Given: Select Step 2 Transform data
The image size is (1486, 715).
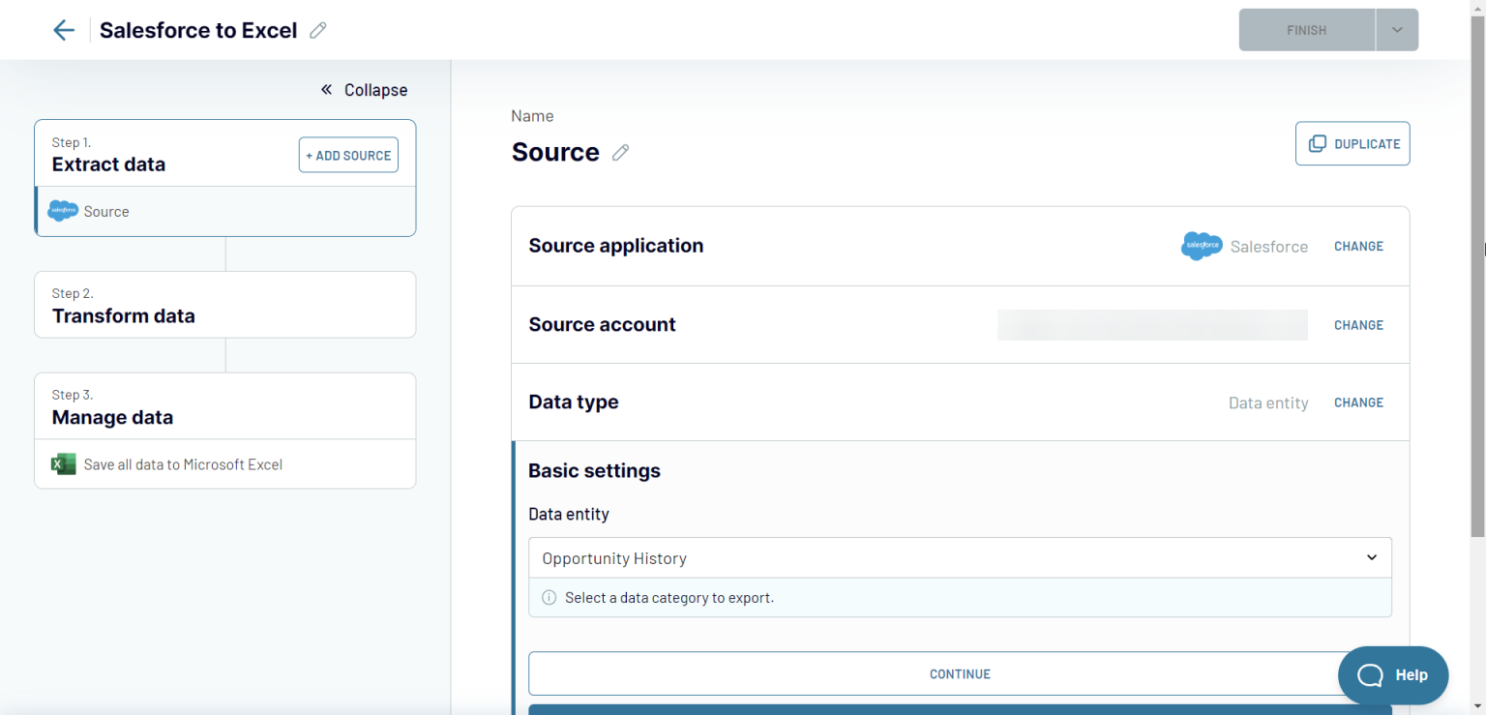Looking at the screenshot, I should 224,304.
